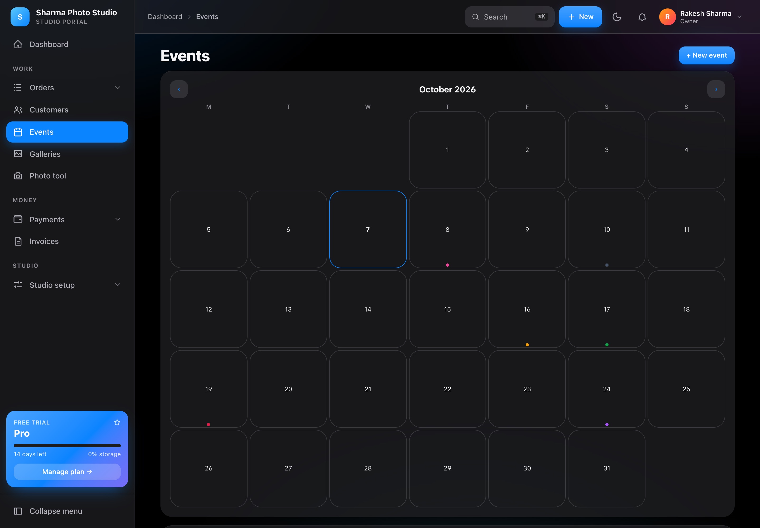Click the Studio setup sliders icon
The image size is (760, 528).
[18, 285]
